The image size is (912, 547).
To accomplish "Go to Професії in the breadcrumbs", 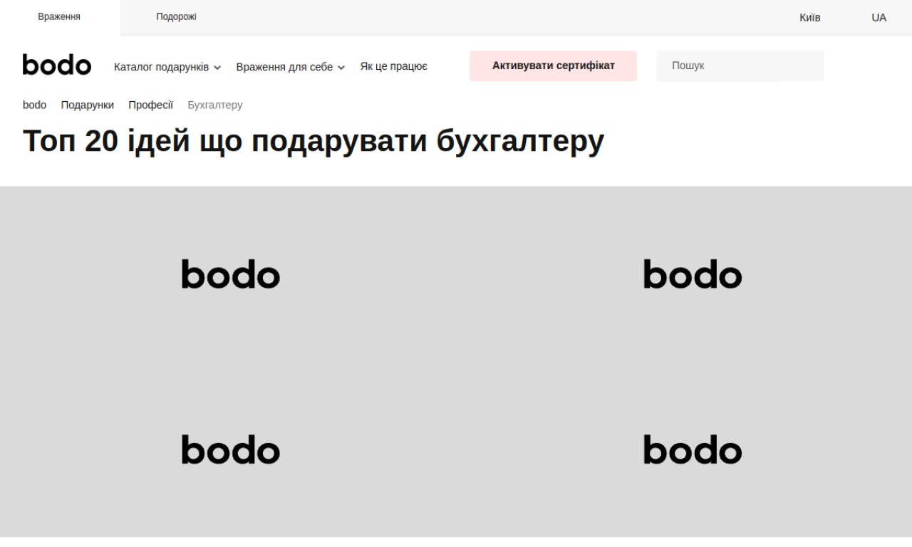I will [150, 105].
